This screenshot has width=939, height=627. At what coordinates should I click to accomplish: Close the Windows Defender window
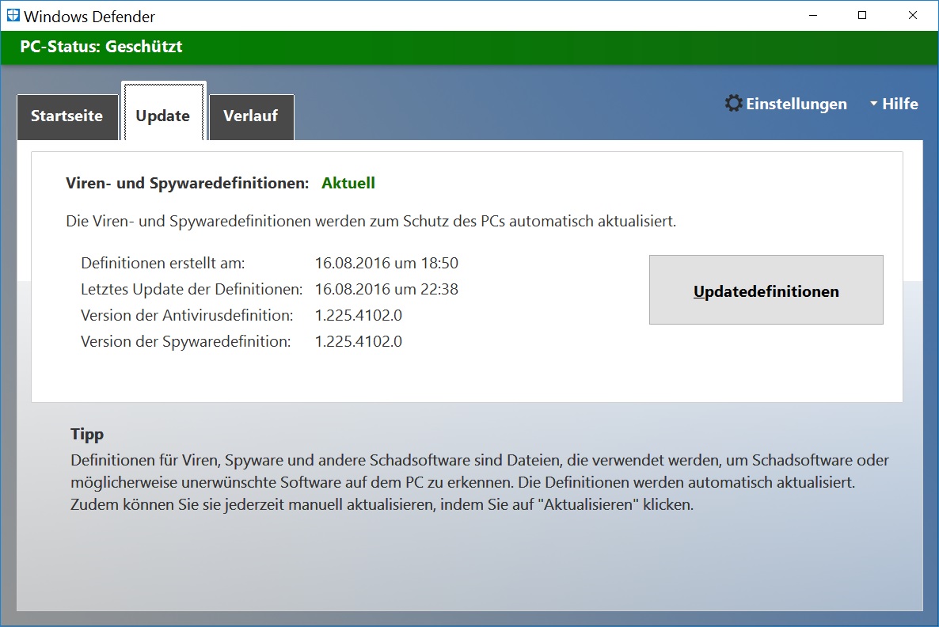pyautogui.click(x=913, y=16)
